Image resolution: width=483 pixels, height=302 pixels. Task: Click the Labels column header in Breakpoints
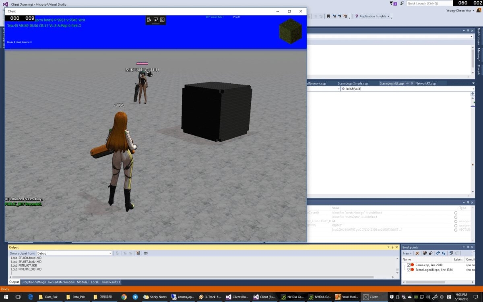[458, 259]
